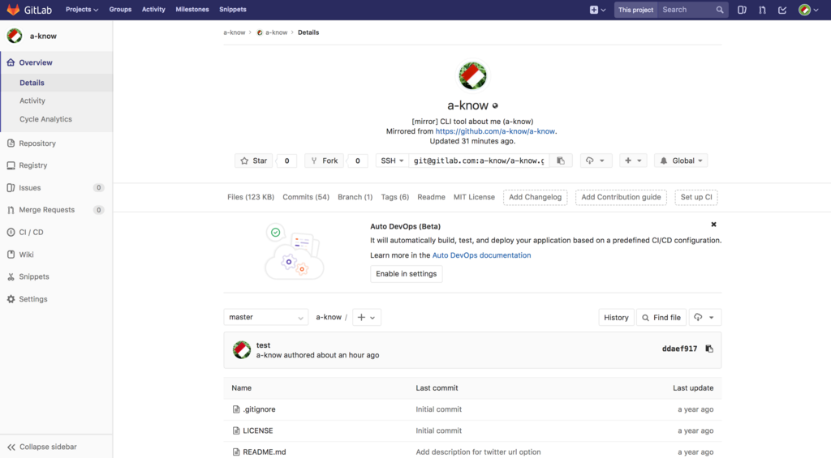This screenshot has width=831, height=458.
Task: Open Groups in top navbar
Action: coord(120,10)
